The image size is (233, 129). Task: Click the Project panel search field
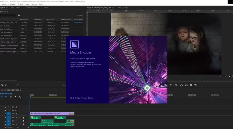coord(8,15)
